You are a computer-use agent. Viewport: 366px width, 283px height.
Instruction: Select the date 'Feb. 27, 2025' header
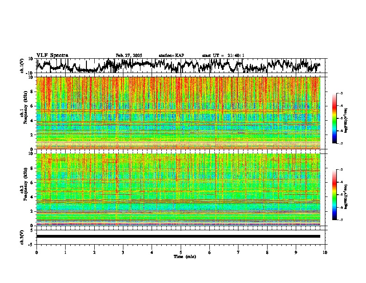(x=129, y=55)
